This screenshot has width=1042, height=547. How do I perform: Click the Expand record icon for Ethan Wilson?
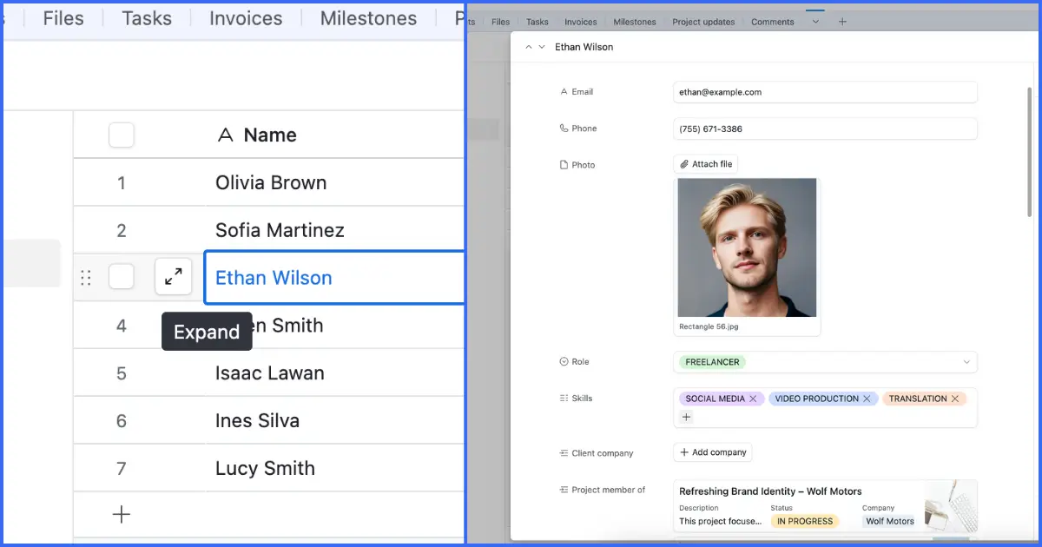(x=173, y=276)
